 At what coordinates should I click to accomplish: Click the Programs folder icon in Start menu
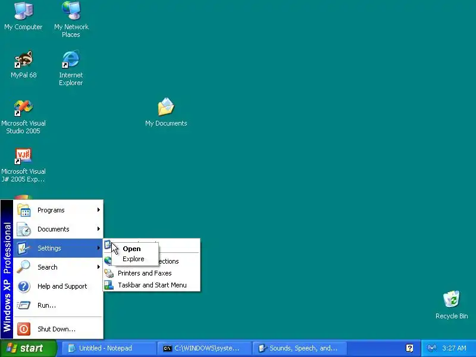(x=24, y=210)
